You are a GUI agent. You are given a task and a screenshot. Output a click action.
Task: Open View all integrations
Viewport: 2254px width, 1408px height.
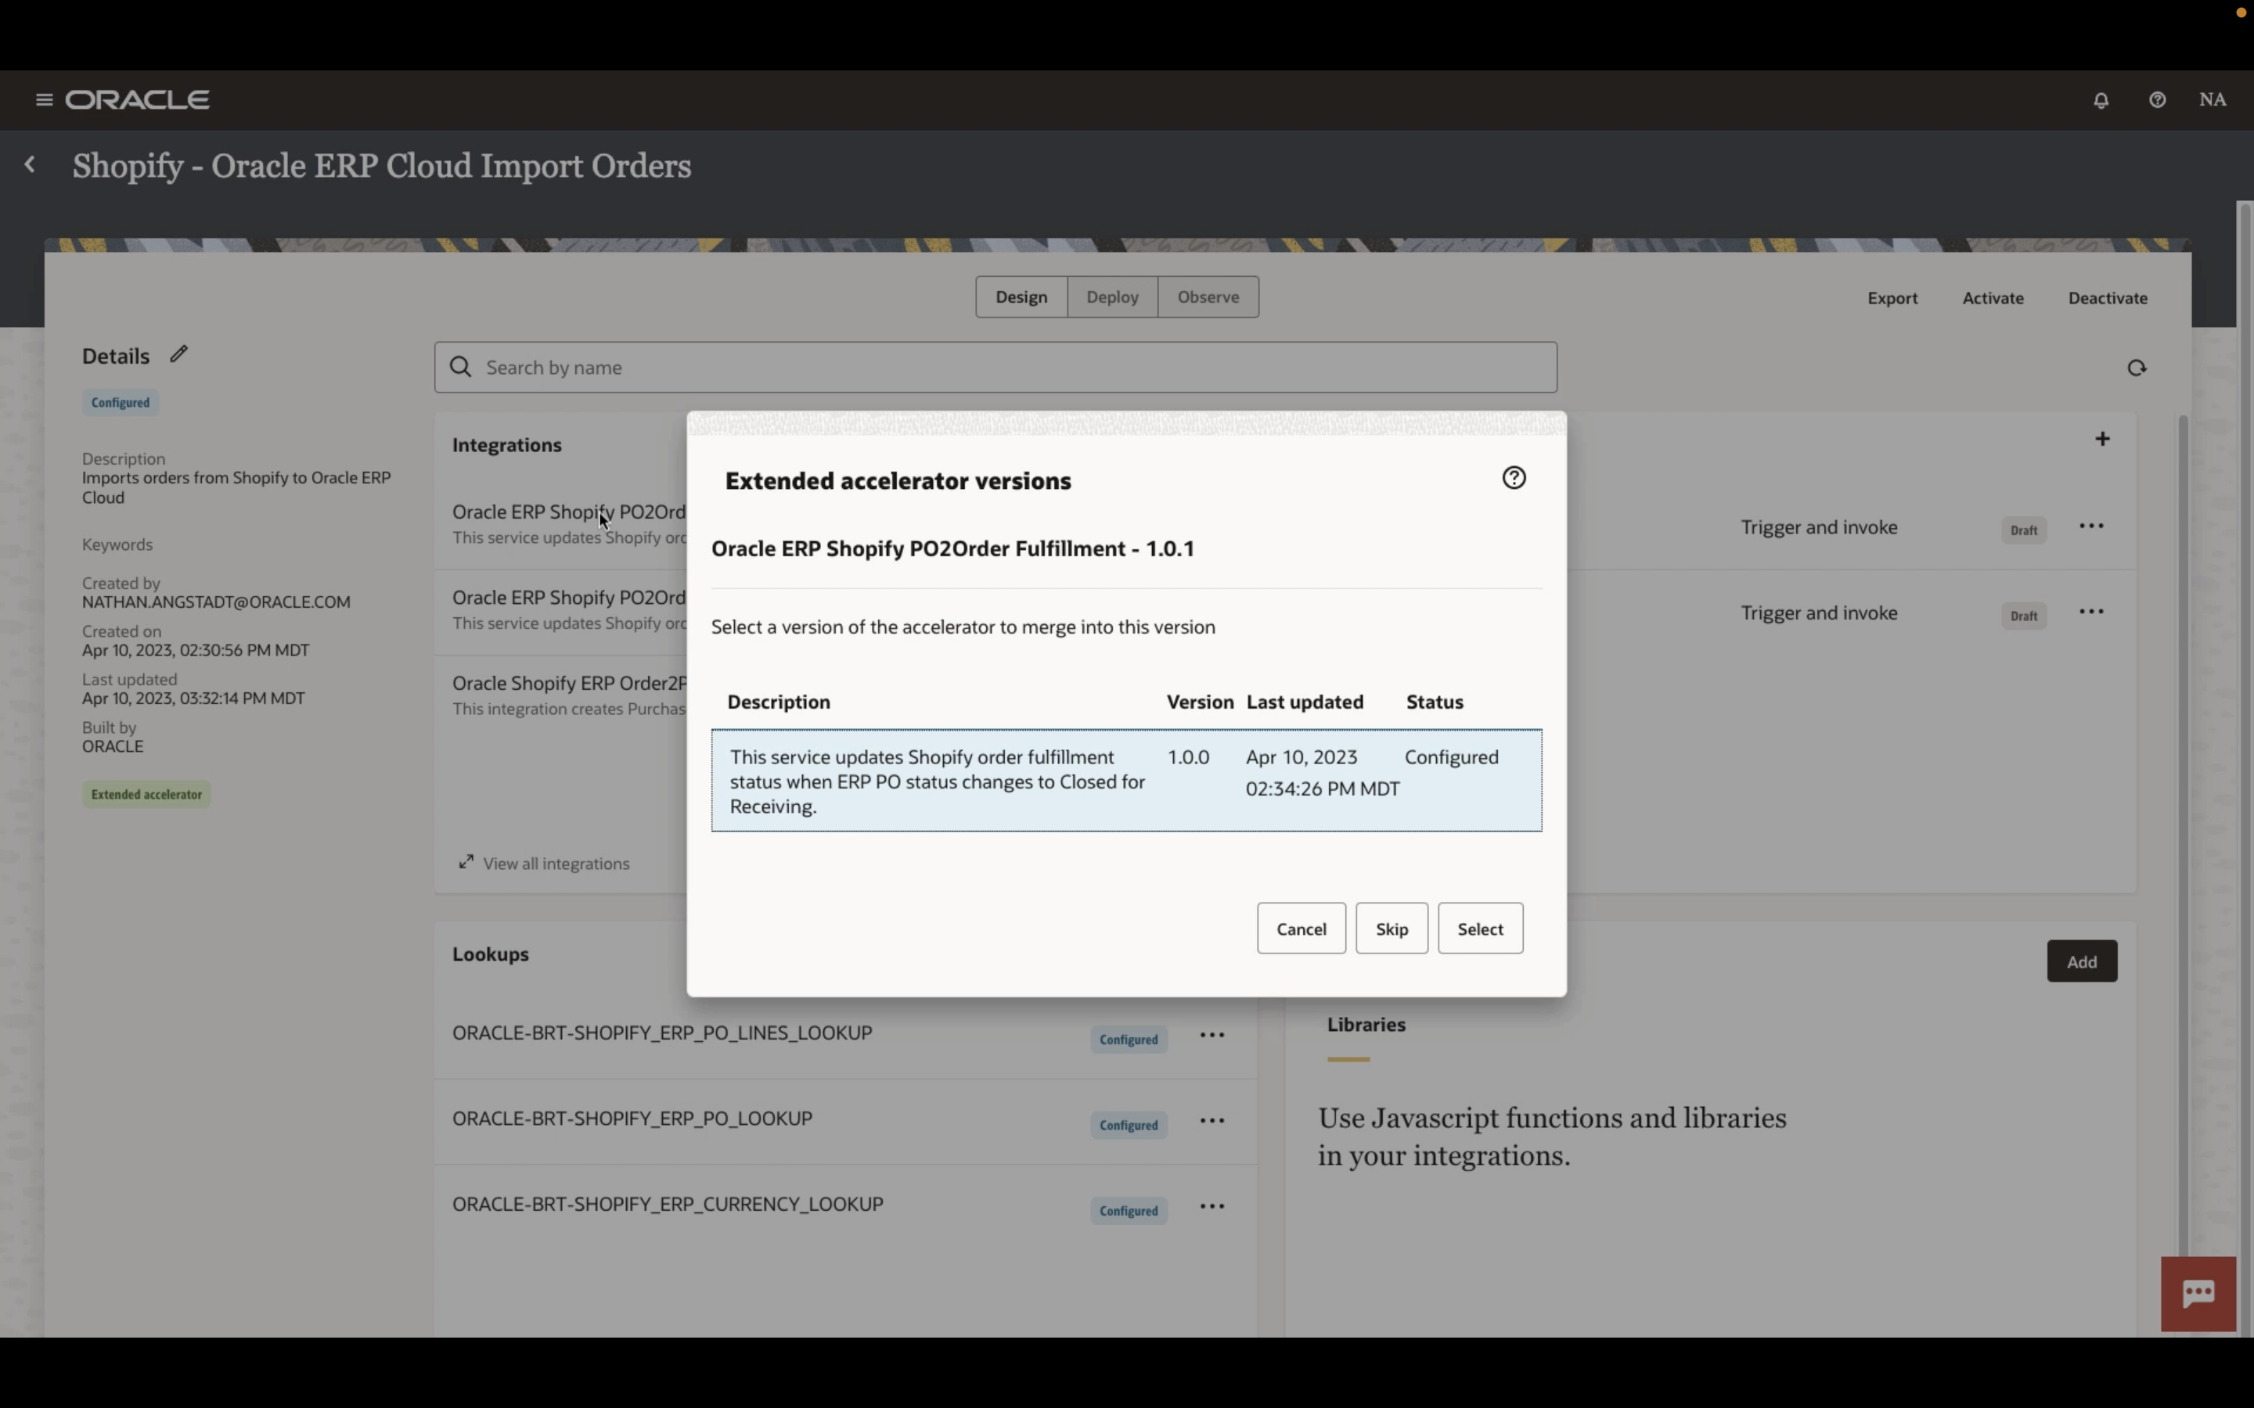pyautogui.click(x=556, y=862)
